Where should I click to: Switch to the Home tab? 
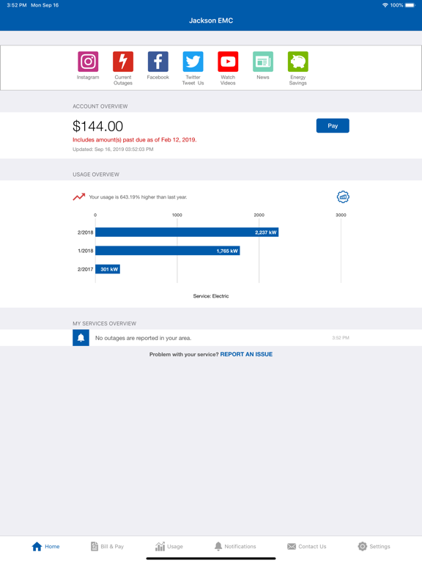[x=45, y=546]
